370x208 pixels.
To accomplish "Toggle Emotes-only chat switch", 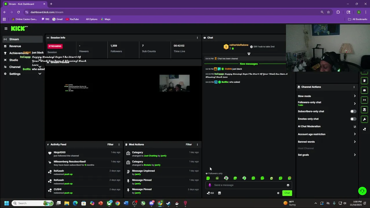I will [x=353, y=119].
